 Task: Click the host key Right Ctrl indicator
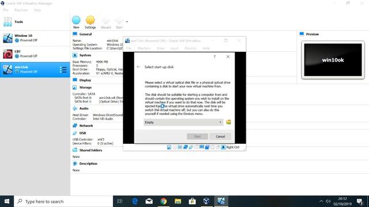click(x=231, y=147)
